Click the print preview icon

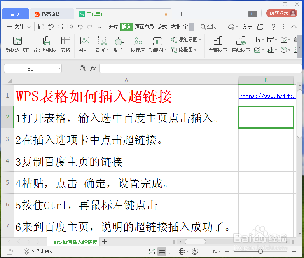tap(70, 26)
